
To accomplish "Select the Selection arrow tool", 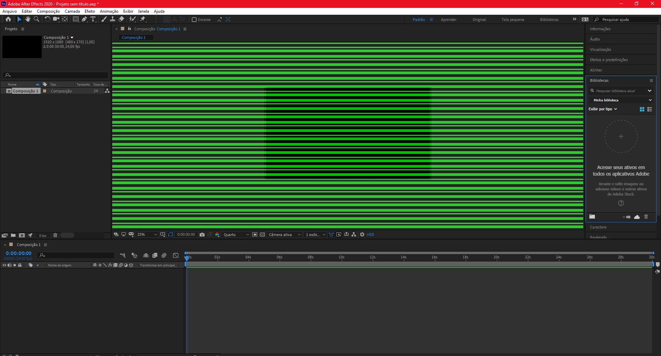I will click(x=19, y=19).
